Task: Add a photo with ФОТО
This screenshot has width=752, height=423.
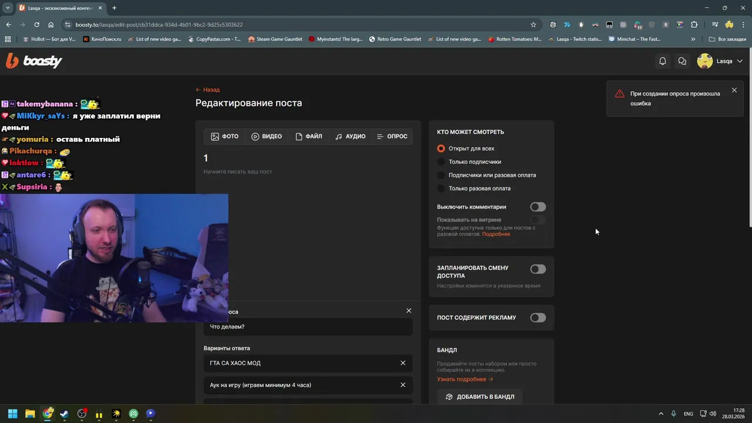Action: (225, 136)
